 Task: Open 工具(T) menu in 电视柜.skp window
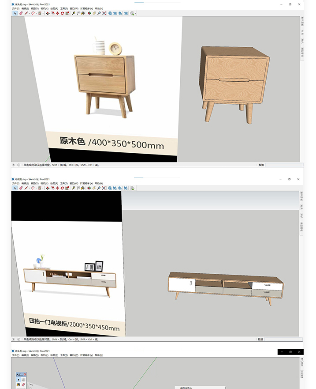(x=64, y=183)
